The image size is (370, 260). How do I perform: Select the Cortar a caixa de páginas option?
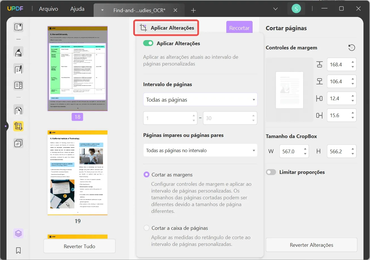(146, 228)
